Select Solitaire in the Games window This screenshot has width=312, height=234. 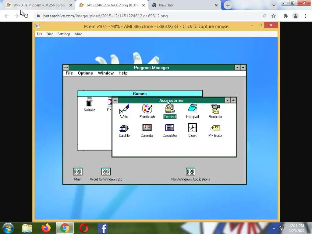(x=89, y=105)
